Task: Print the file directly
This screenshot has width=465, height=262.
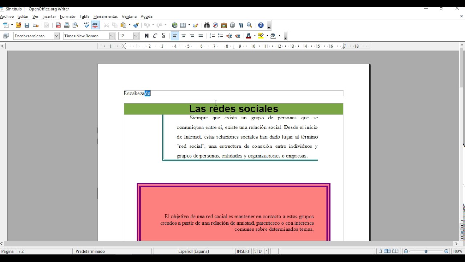Action: 66,25
